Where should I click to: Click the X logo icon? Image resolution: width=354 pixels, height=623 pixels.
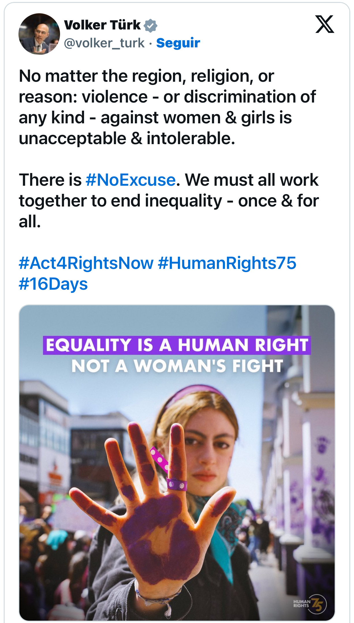click(x=325, y=24)
